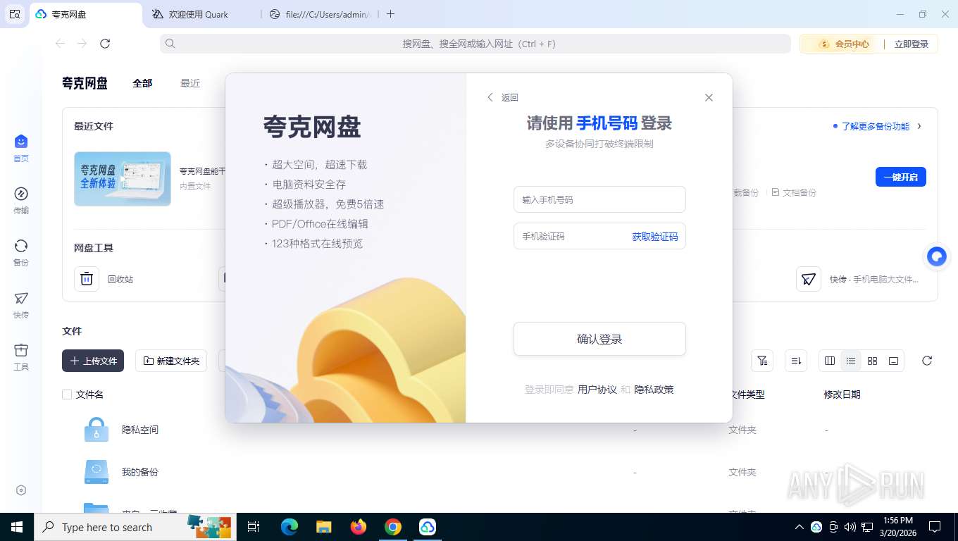Screen dimensions: 958x541
Task: Refresh the file list icon
Action: click(x=927, y=361)
